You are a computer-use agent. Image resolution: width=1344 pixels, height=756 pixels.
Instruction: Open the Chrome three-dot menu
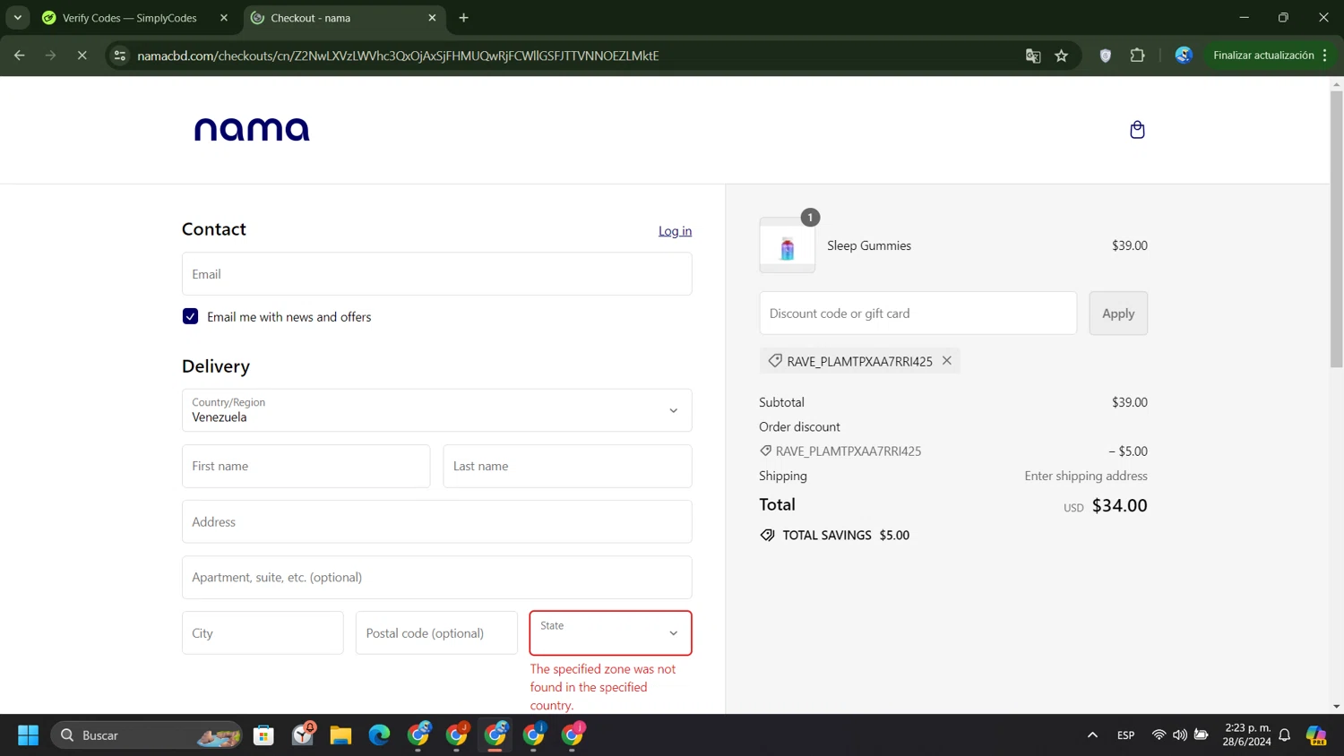tap(1324, 56)
